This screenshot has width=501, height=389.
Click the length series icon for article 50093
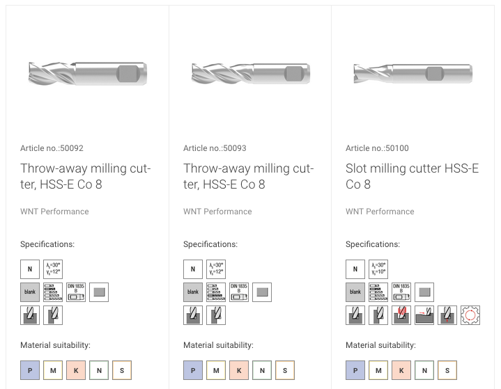point(216,292)
